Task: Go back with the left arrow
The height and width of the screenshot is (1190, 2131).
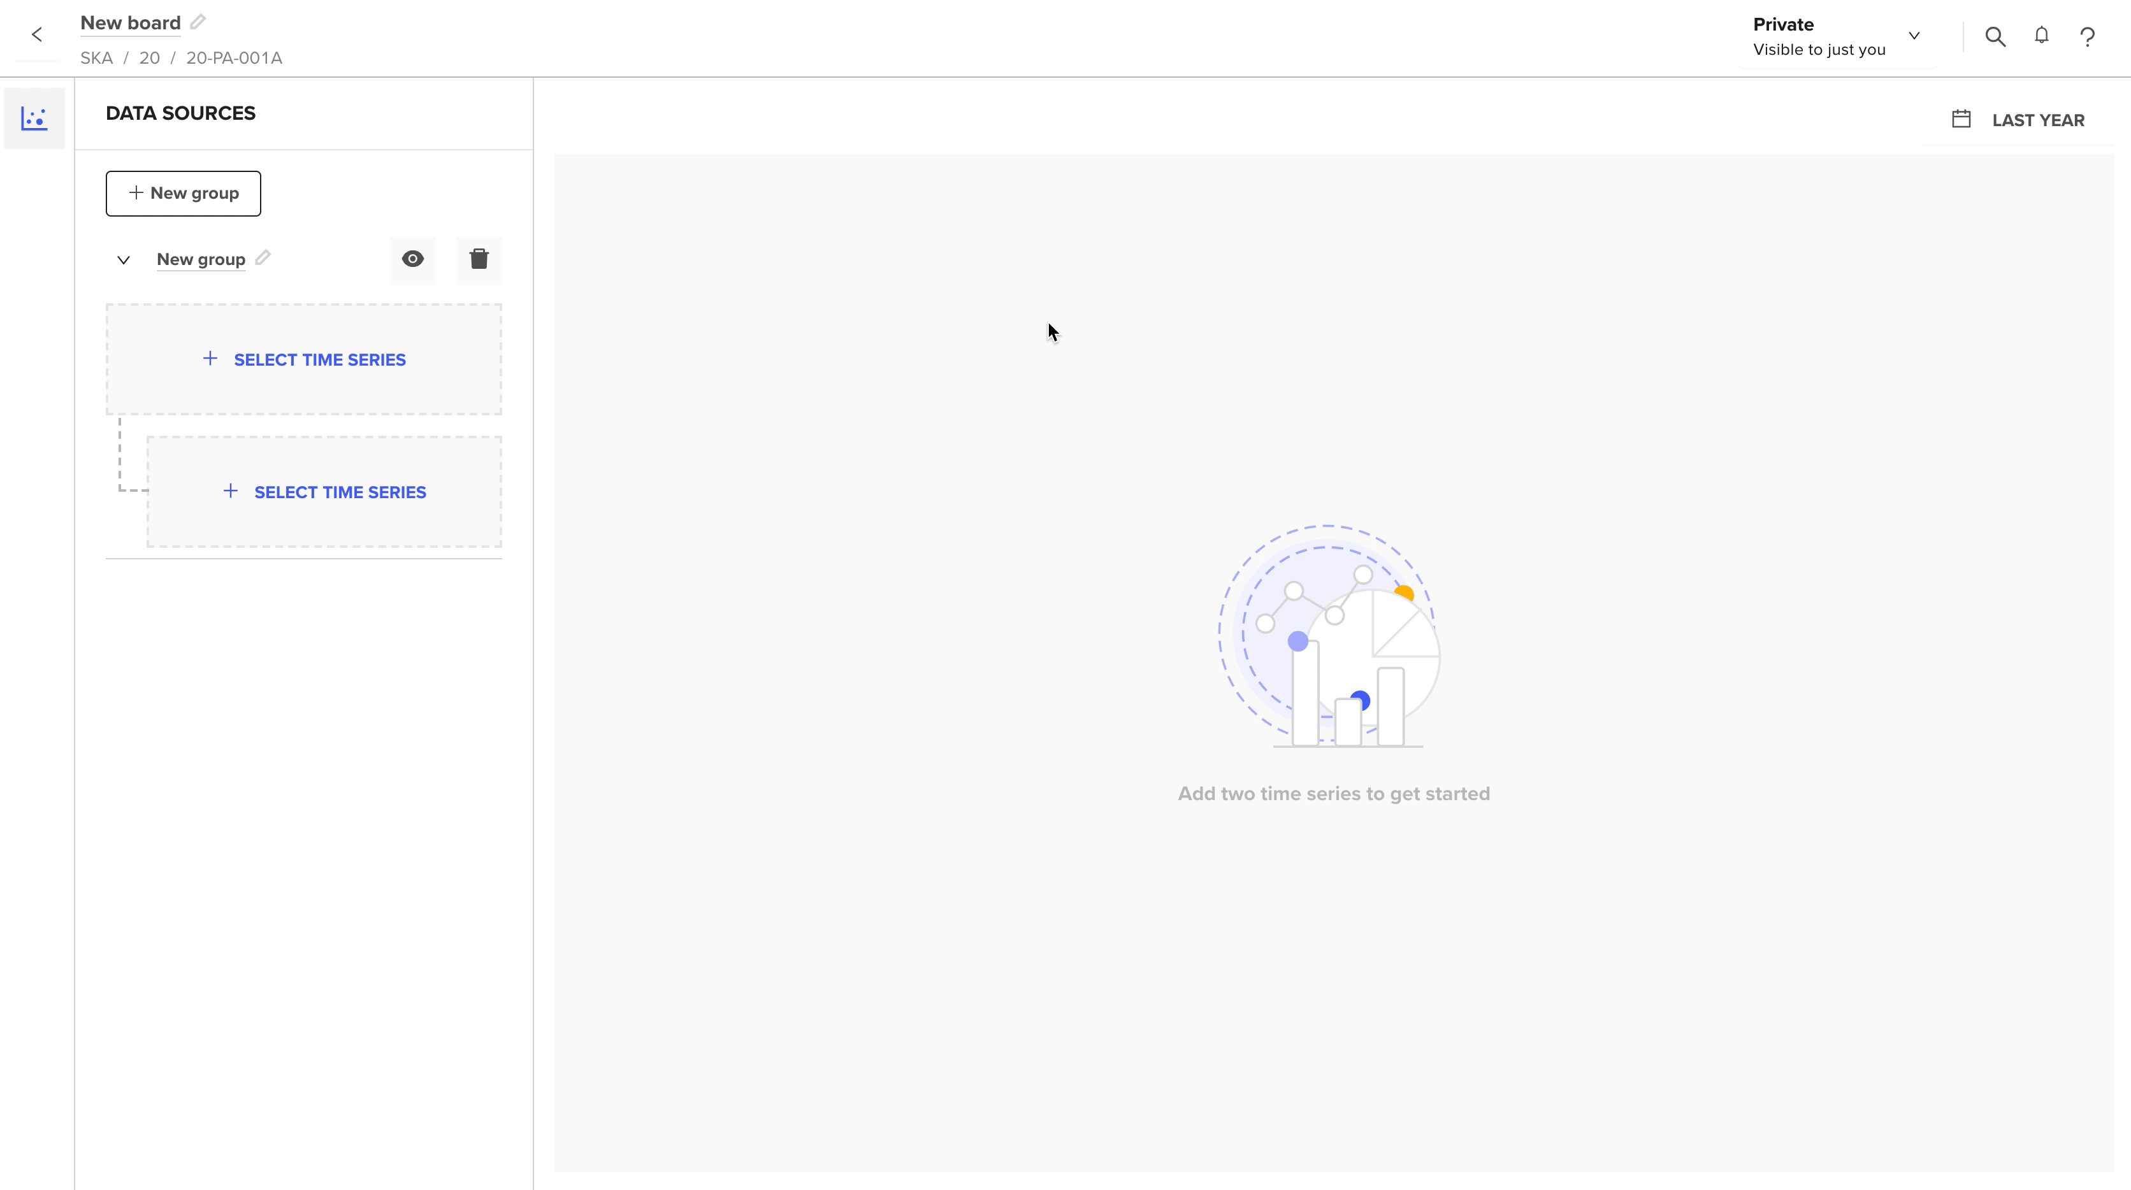Action: (x=36, y=35)
